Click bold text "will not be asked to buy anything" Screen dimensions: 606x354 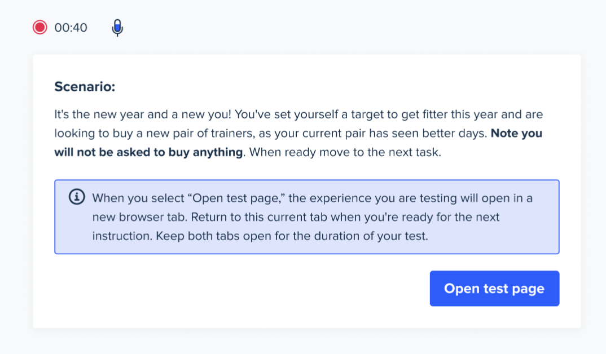click(x=148, y=152)
